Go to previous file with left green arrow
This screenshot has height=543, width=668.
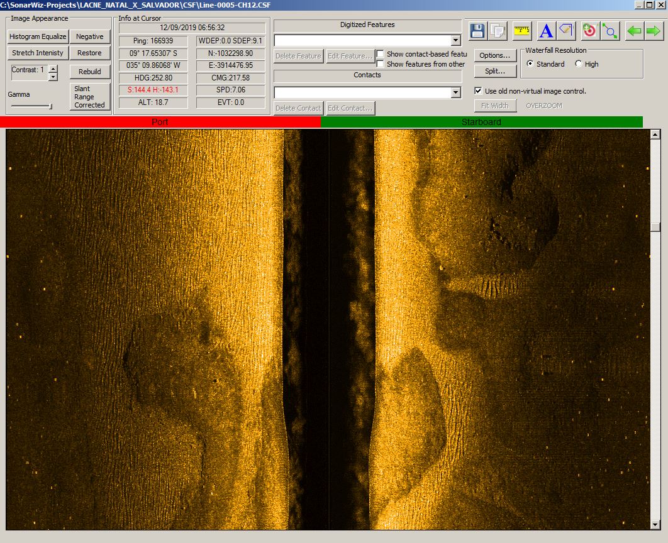tap(634, 31)
